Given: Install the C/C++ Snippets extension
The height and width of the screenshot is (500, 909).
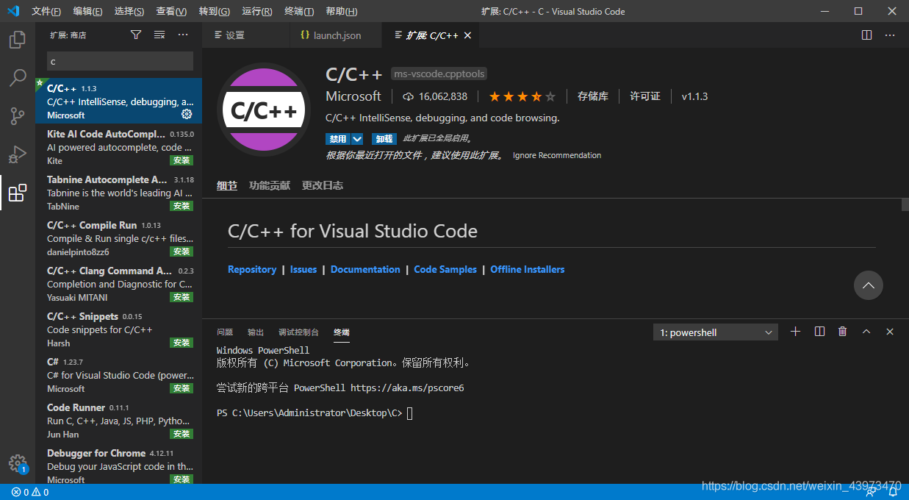Looking at the screenshot, I should click(x=182, y=343).
